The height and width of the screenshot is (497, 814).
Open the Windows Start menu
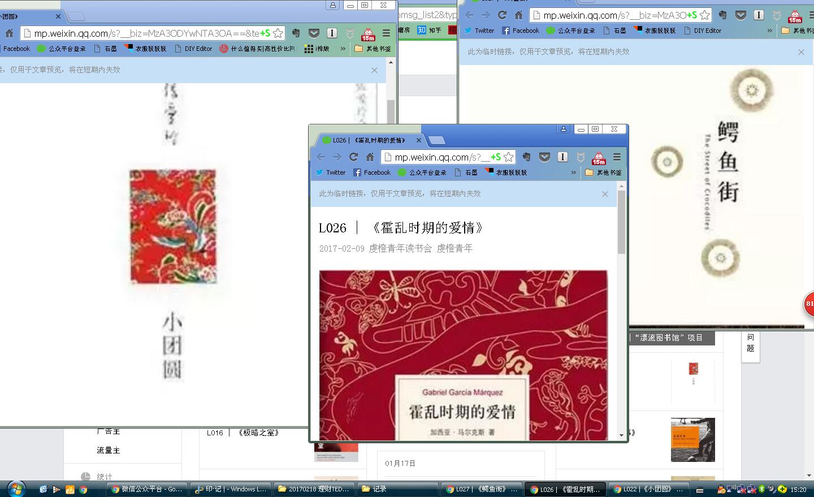15,489
